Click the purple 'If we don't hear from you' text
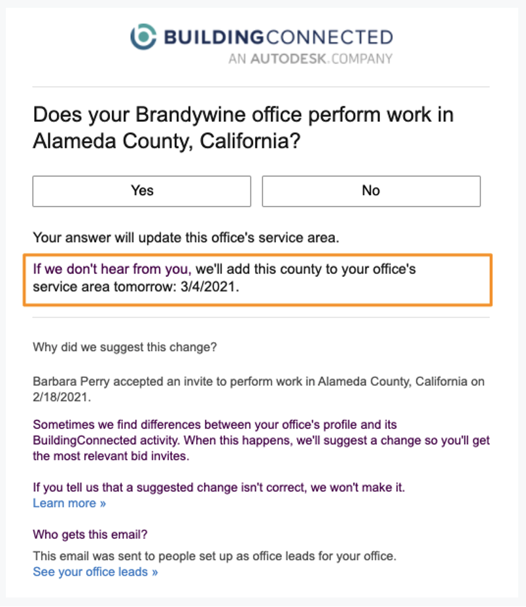The width and height of the screenshot is (526, 607). [113, 269]
